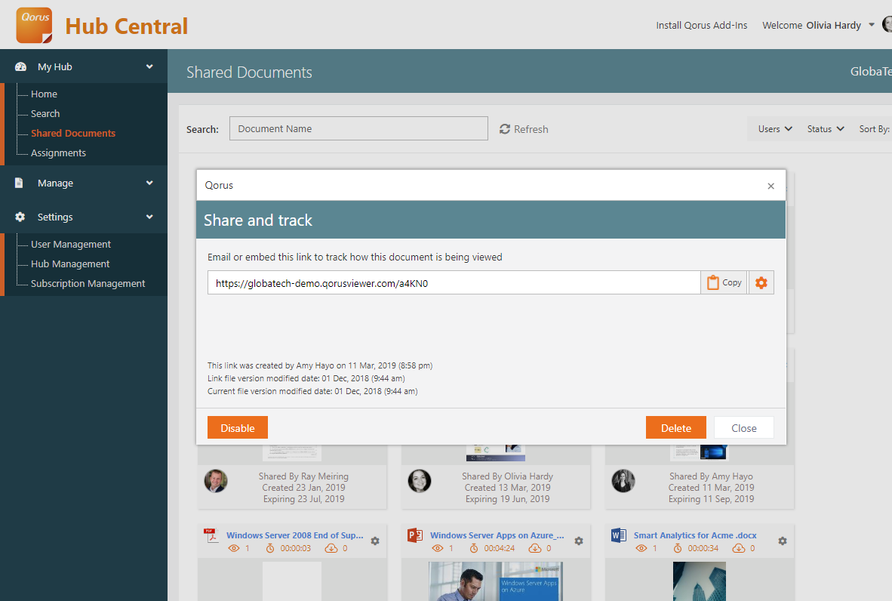
Task: Go to Home in the sidebar
Action: [44, 94]
